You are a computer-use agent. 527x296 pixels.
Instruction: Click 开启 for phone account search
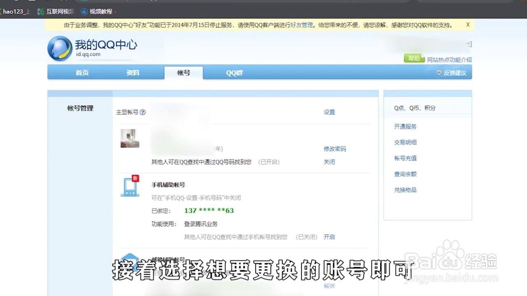point(329,237)
